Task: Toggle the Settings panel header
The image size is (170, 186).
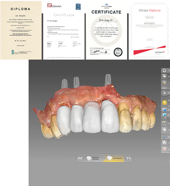Action: 166,137
